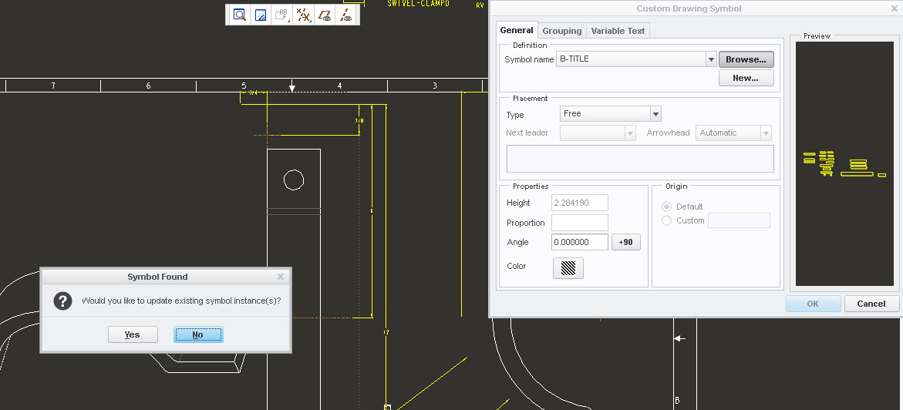Toggle plane display eye icon
Screen dimensions: 903x410
point(325,15)
